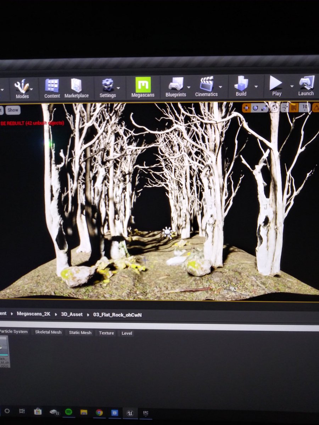
Task: Expand the Build options dropdown arrow
Action: [x=256, y=86]
